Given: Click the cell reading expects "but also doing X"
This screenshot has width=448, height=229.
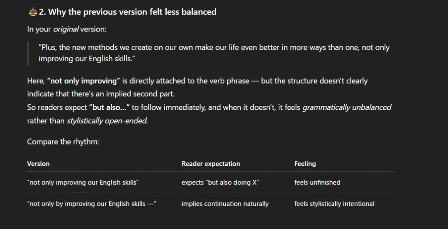Looking at the screenshot, I should pos(220,183).
